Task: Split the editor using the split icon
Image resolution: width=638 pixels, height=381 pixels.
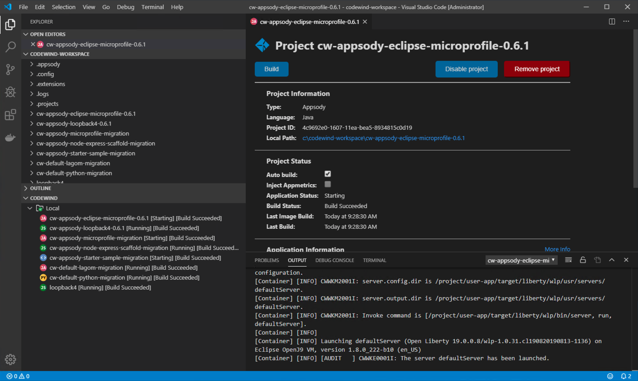Action: tap(611, 21)
